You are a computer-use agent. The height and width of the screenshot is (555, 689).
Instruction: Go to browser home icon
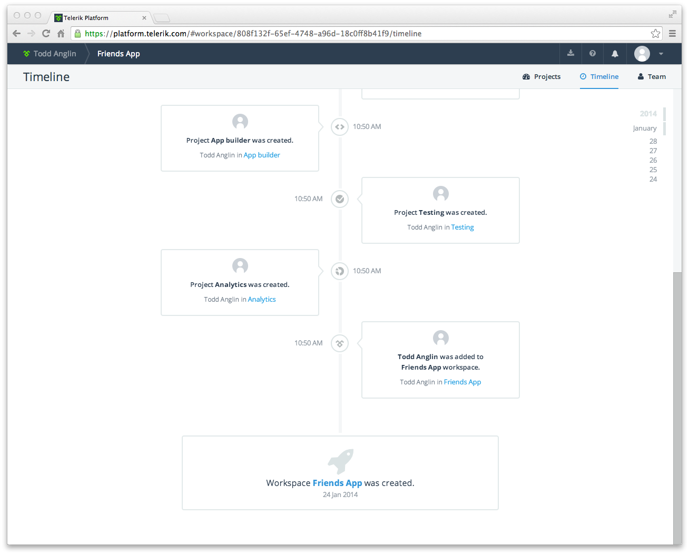pos(61,34)
